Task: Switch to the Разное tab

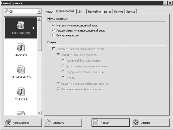Action: tap(119, 11)
